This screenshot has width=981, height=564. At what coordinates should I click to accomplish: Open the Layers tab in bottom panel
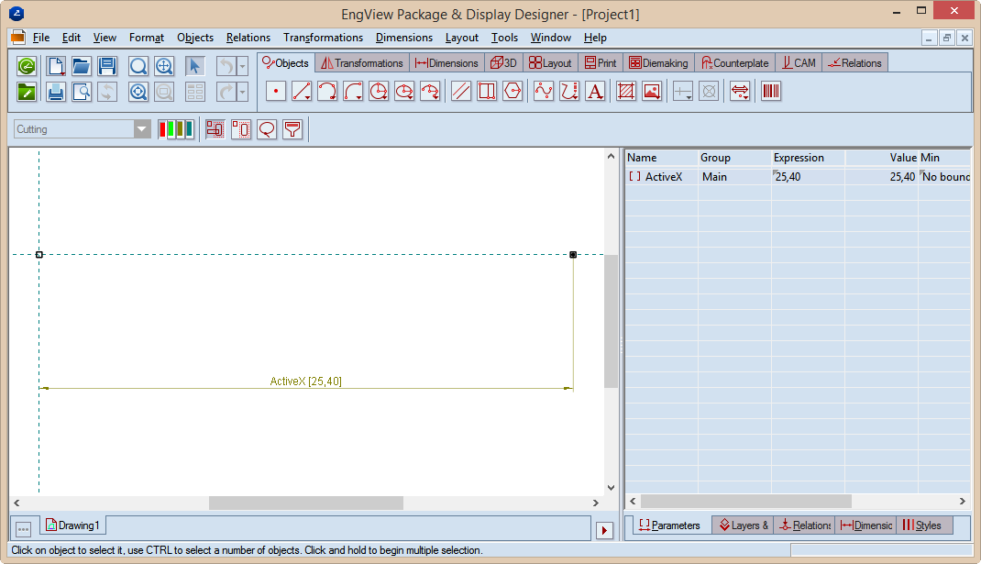744,525
